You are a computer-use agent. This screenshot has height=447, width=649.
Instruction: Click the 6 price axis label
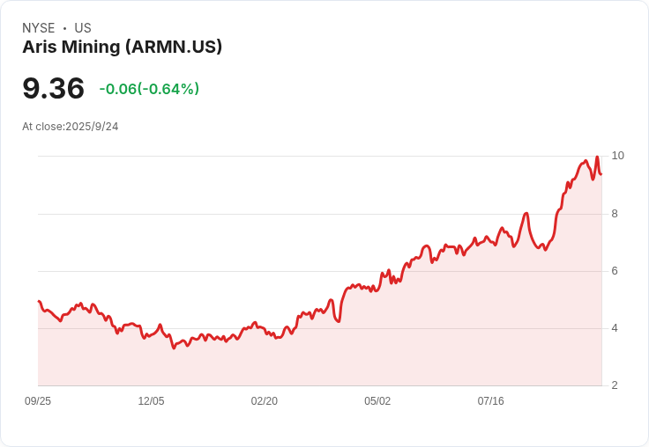tap(615, 271)
